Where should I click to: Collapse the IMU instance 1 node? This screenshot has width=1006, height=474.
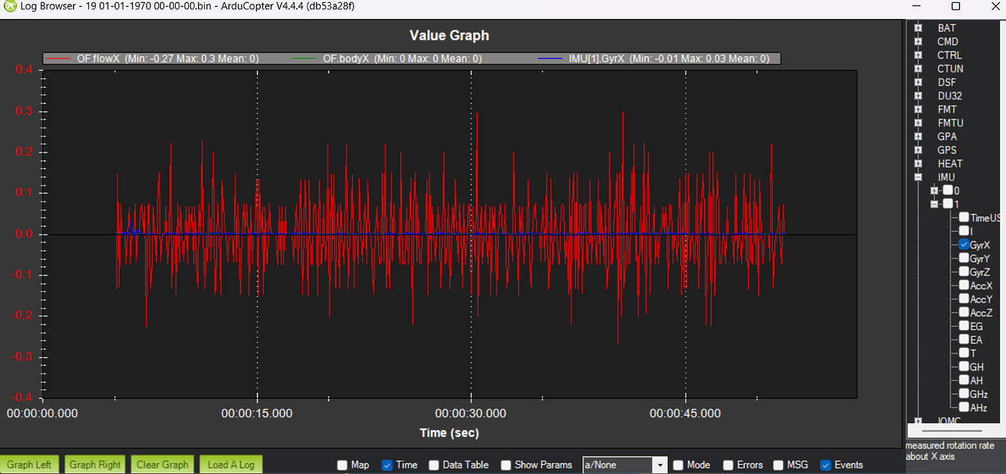(x=935, y=204)
